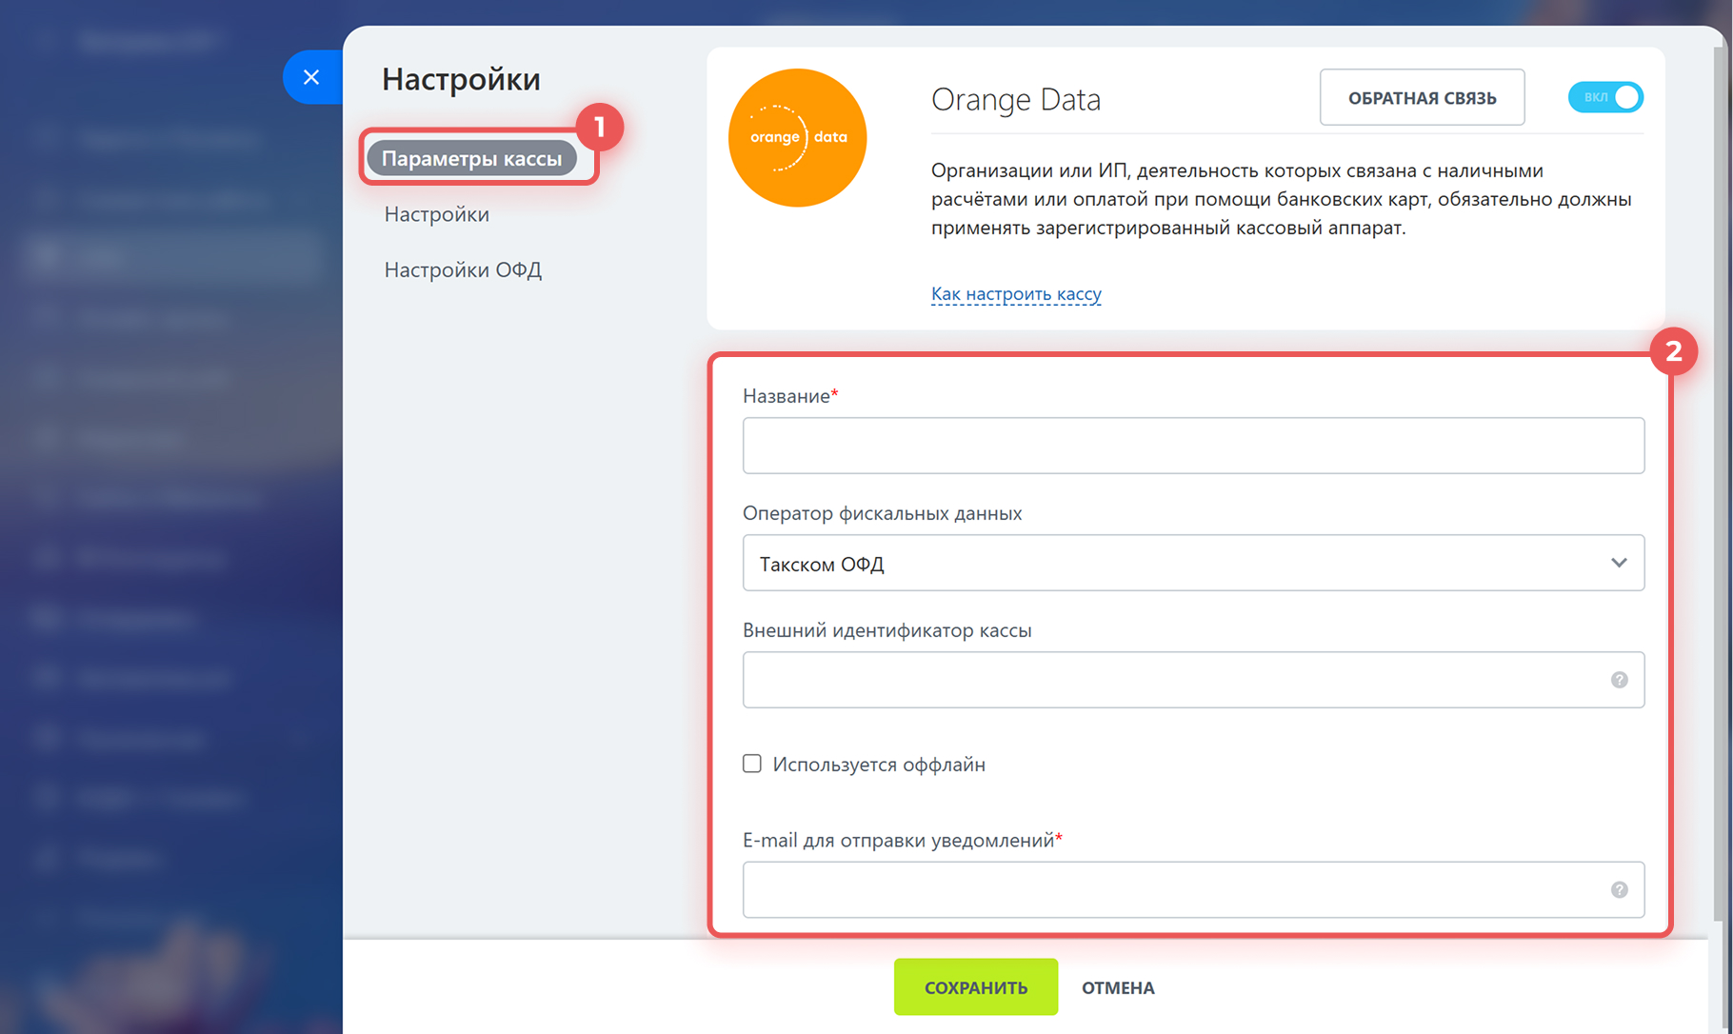
Task: Enable the Используется оффлайн checkbox
Action: pyautogui.click(x=752, y=764)
